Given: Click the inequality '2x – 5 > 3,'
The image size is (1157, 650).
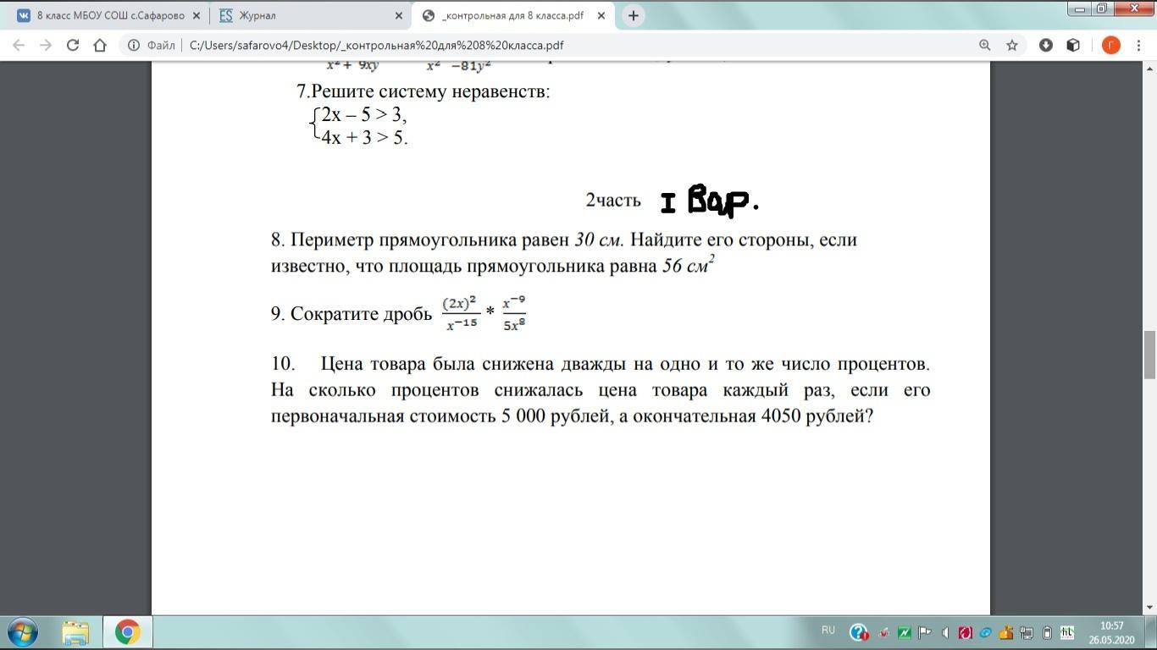Looking at the screenshot, I should [x=364, y=114].
